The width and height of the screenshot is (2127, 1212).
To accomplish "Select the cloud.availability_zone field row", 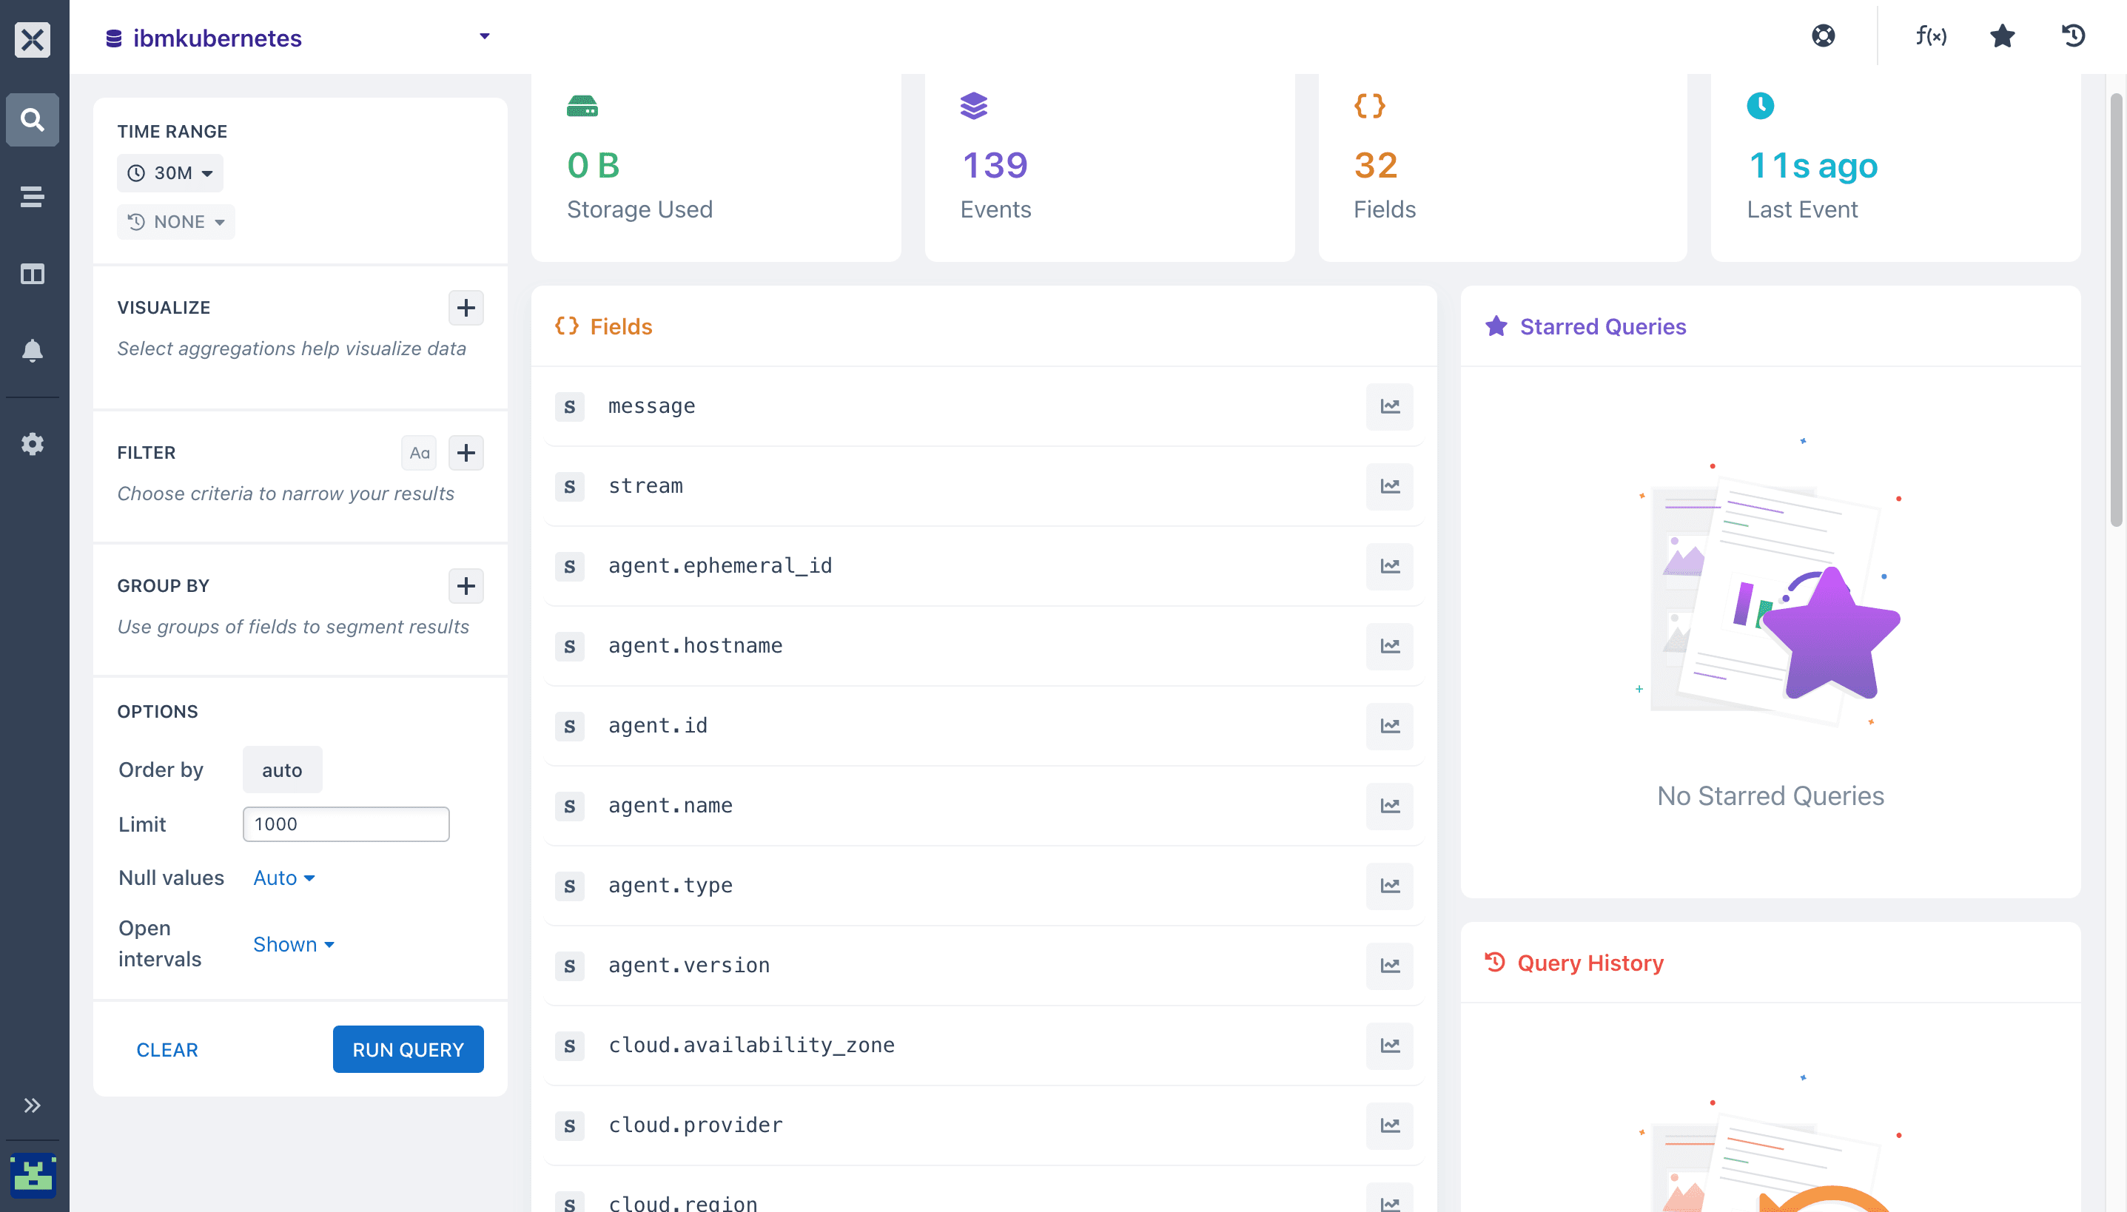I will tap(983, 1046).
